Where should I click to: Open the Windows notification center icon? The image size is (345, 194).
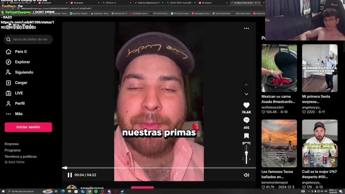(341, 191)
